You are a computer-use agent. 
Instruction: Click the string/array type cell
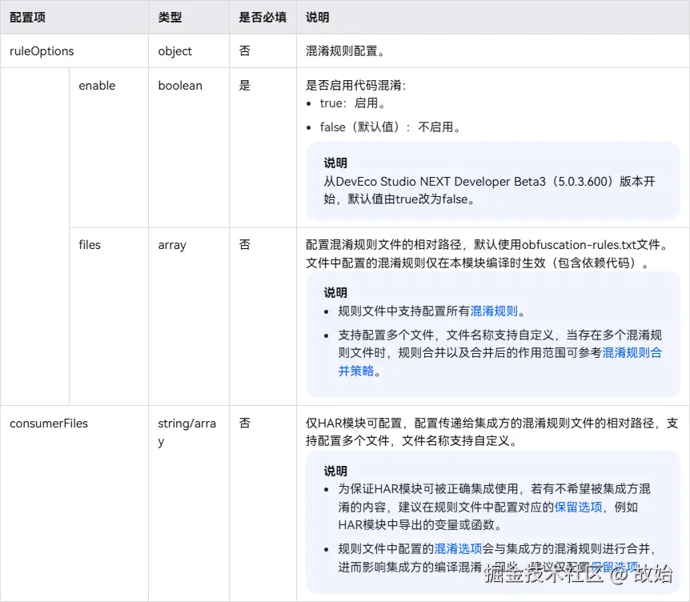tap(187, 432)
